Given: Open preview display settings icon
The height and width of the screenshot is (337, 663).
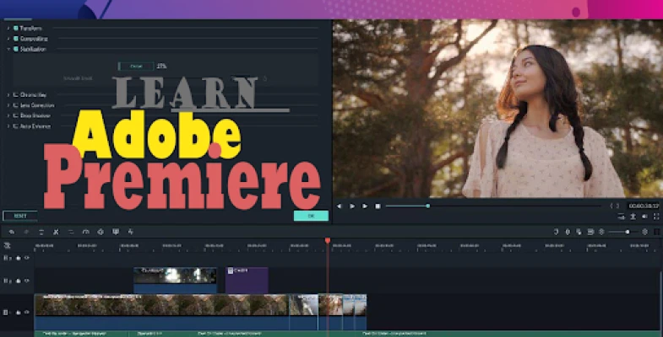Looking at the screenshot, I should point(621,217).
